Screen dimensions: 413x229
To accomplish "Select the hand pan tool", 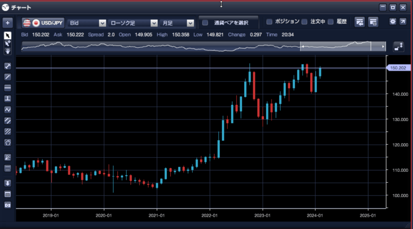I will [8, 51].
